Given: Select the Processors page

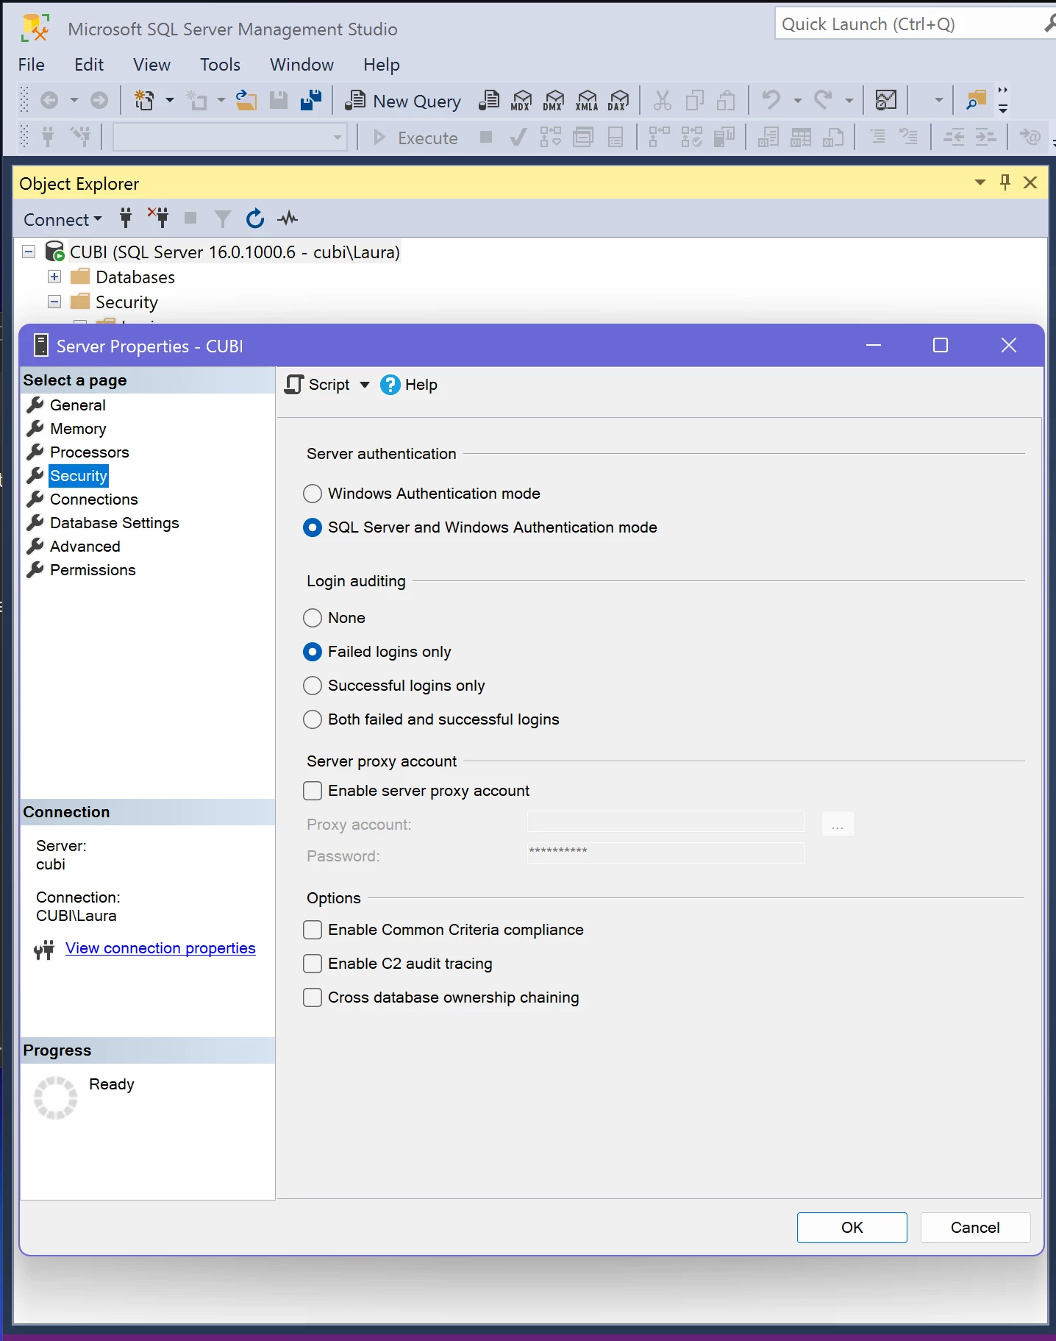Looking at the screenshot, I should [89, 452].
